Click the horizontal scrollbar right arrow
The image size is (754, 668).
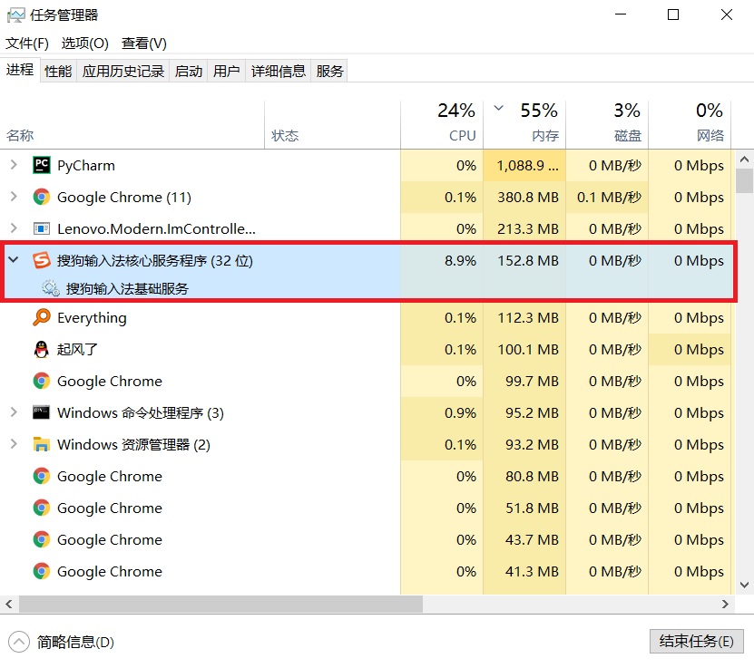pos(725,604)
